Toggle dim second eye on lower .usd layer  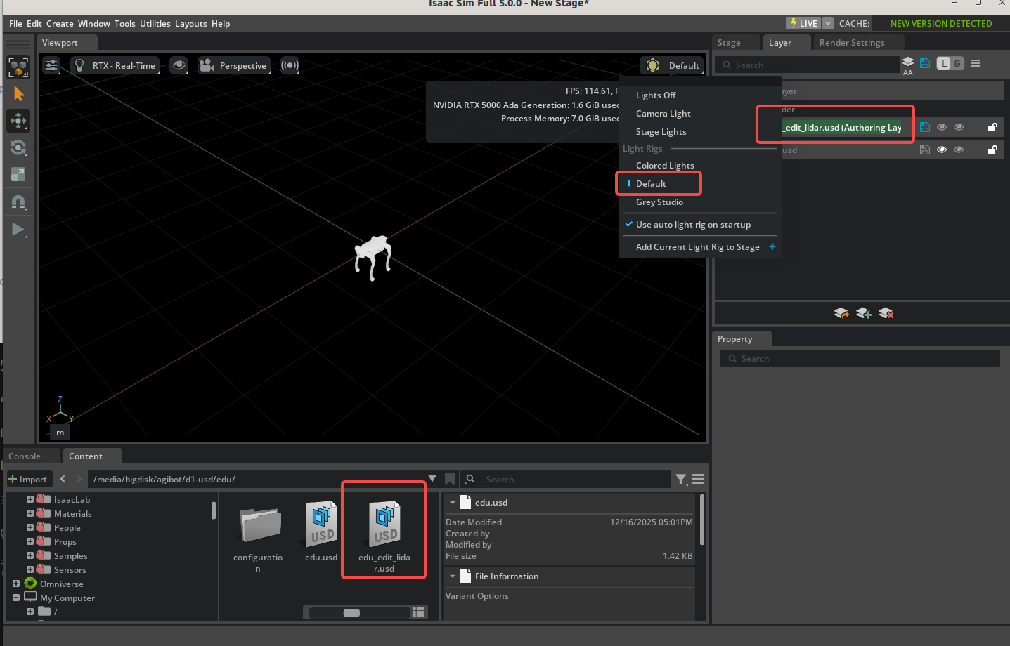pos(959,150)
